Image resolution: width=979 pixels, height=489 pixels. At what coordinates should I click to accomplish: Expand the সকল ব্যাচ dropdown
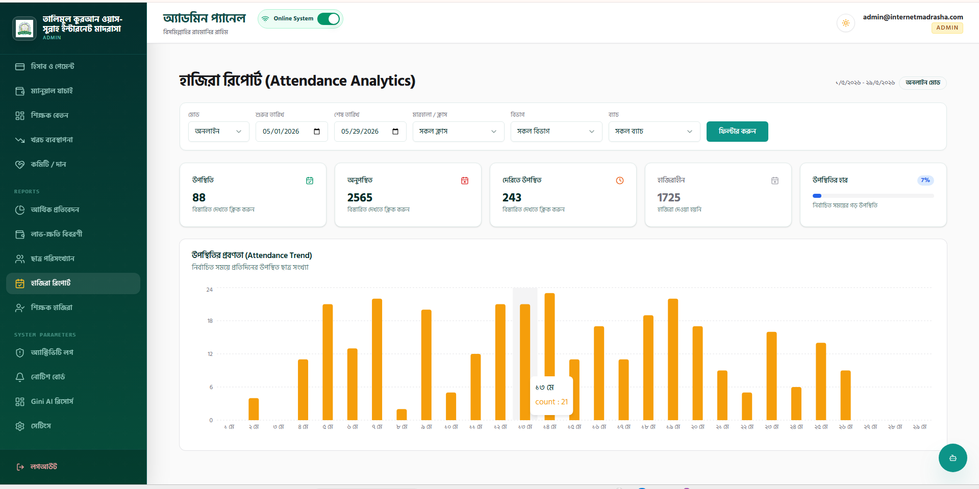pos(654,132)
